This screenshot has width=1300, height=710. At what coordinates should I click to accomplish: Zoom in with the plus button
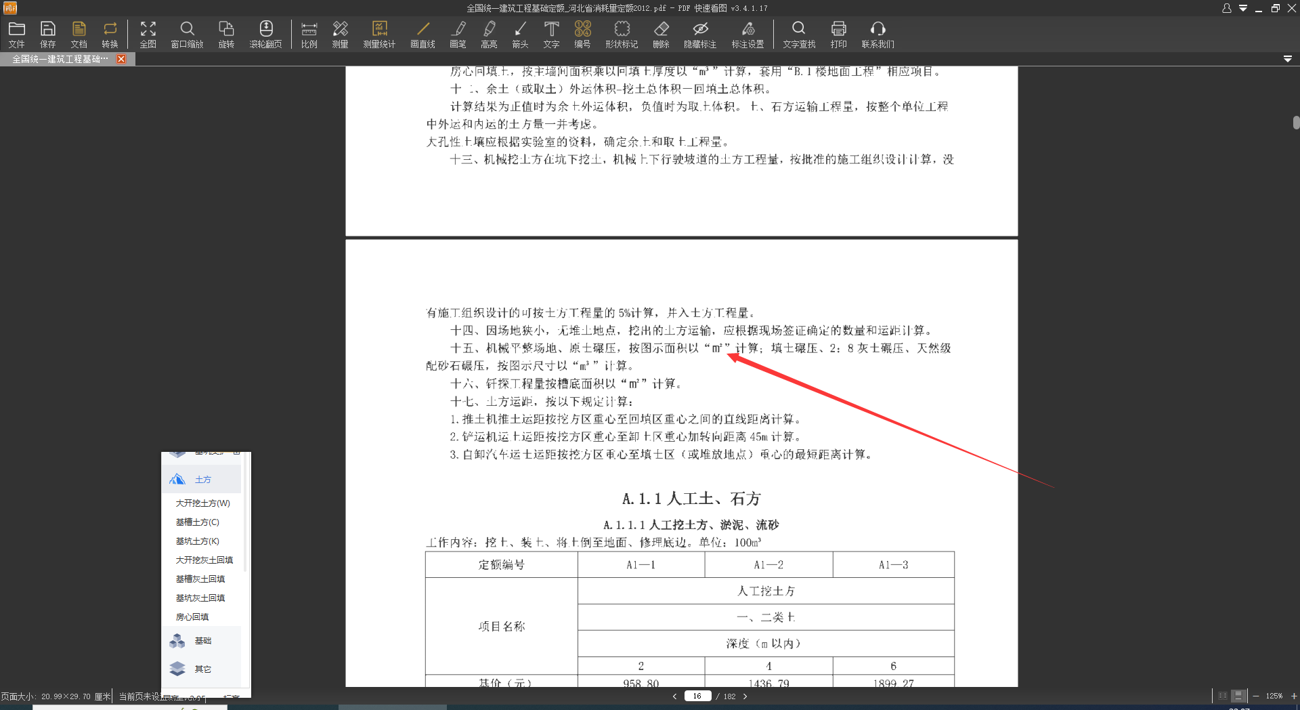(1294, 696)
